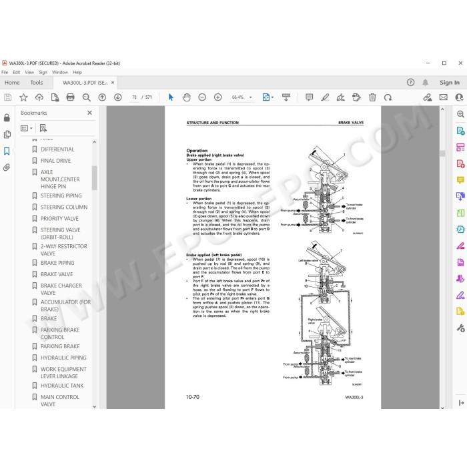
Task: Toggle the Bookmarks navigation panel
Action: tap(7, 151)
